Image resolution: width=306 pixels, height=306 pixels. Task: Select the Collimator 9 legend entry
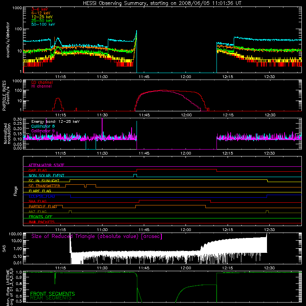43,131
